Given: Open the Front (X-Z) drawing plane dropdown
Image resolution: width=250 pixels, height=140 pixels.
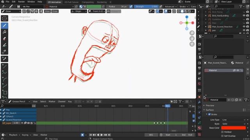Looking at the screenshot, I should (x=97, y=11).
